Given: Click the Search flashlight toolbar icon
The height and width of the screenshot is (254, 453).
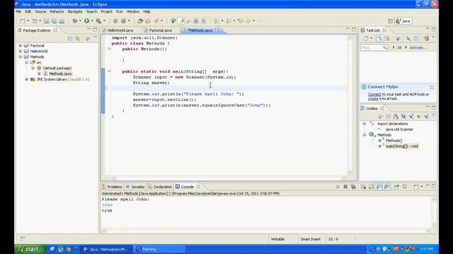Looking at the screenshot, I should pyautogui.click(x=156, y=20).
